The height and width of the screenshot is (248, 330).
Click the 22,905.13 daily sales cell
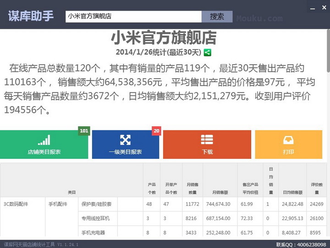(292, 218)
